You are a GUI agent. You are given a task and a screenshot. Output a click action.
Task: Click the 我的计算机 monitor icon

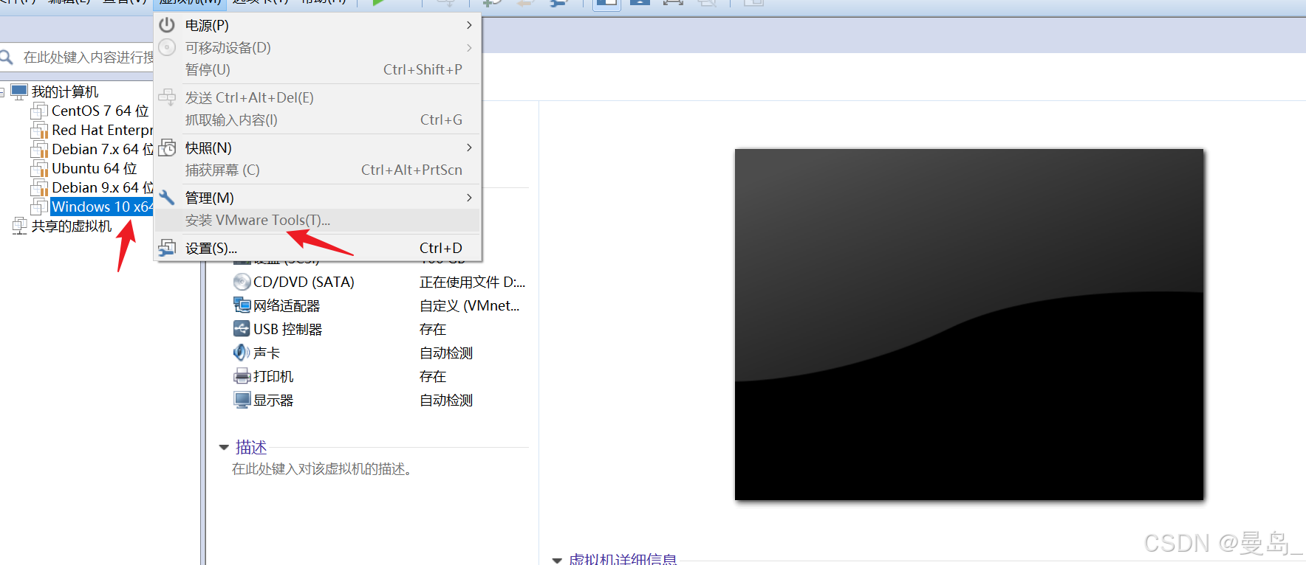19,91
